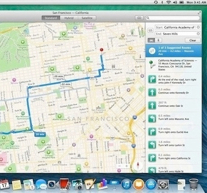
Task: Click the purple marker above Zeitgeist
Action: pos(91,136)
